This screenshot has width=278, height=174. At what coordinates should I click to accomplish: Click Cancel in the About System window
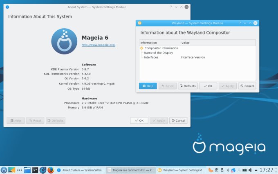[x=178, y=120]
